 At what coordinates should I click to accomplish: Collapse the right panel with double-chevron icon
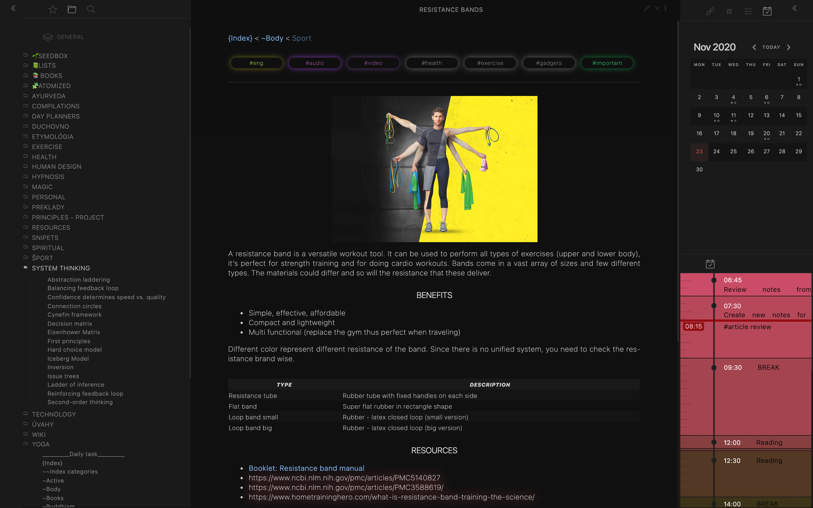795,8
